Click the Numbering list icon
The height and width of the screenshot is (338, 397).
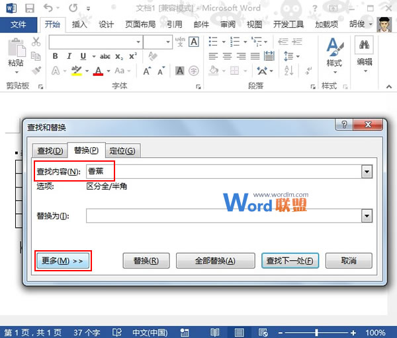235,42
